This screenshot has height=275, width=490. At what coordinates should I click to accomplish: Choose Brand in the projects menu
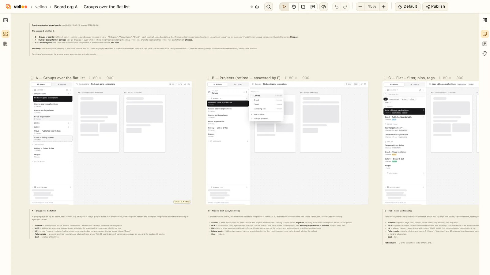[266, 100]
